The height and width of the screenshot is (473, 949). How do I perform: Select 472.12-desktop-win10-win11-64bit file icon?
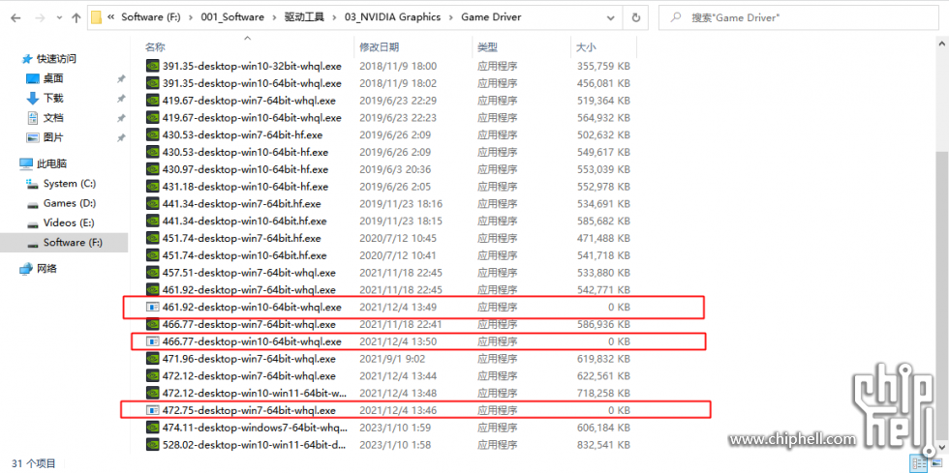tap(153, 393)
